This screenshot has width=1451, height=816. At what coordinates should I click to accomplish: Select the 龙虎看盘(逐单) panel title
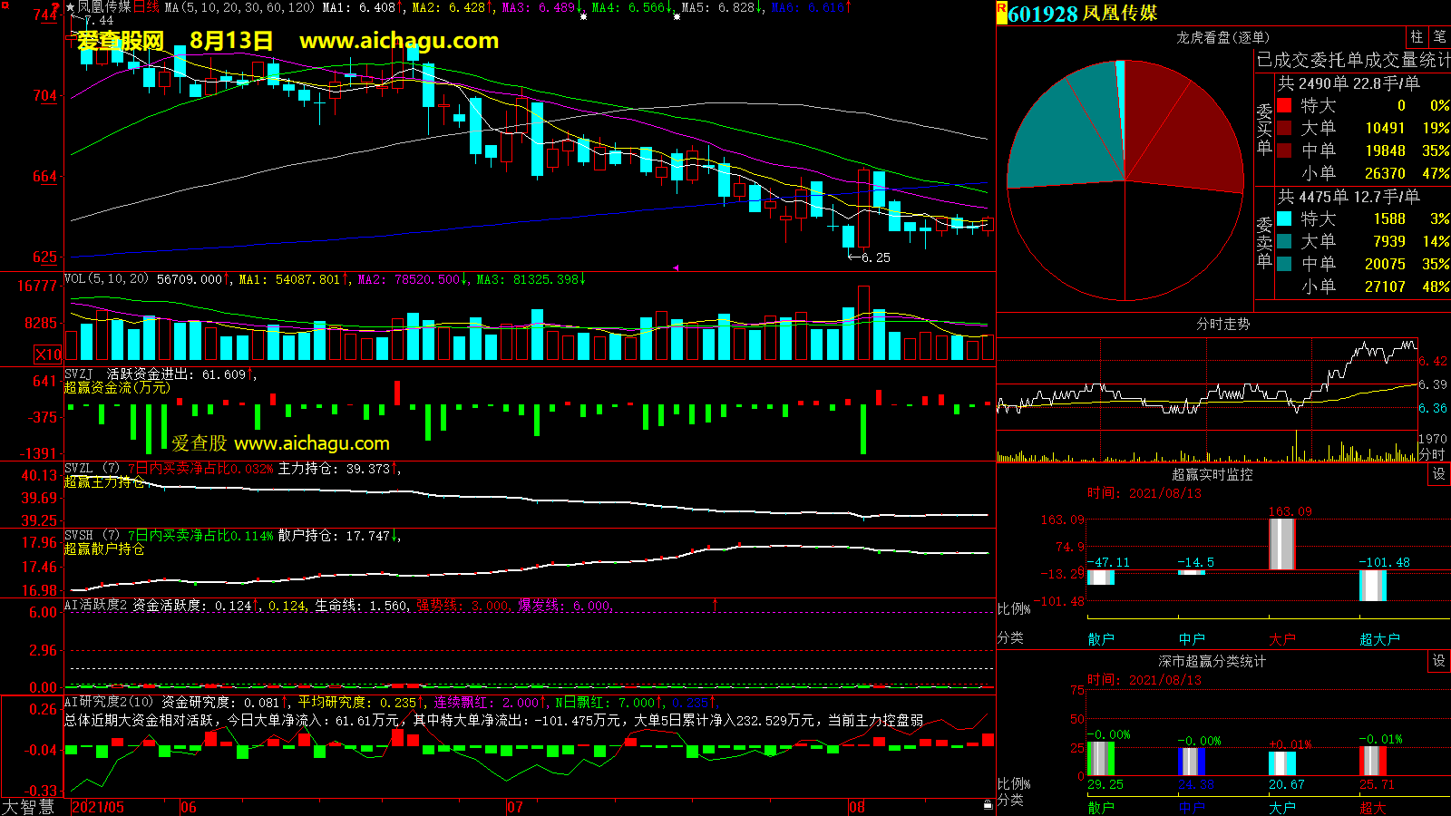(1222, 37)
